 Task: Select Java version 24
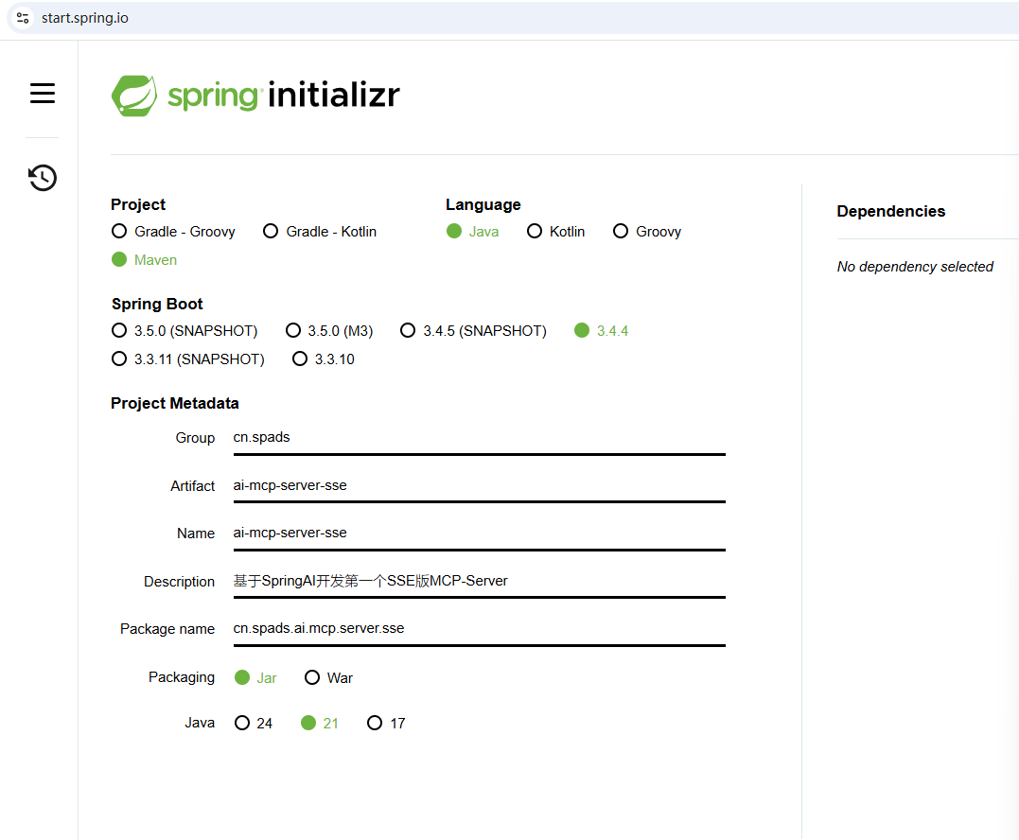pos(254,723)
